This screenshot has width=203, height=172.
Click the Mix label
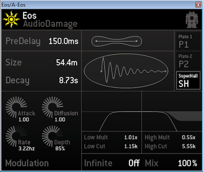(152, 163)
